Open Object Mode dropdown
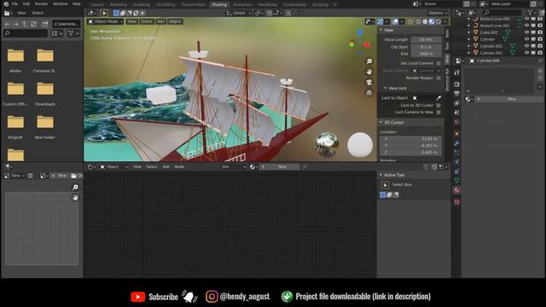546x307 pixels. [106, 21]
